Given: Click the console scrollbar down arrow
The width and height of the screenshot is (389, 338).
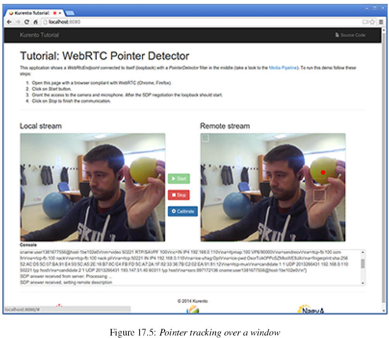Looking at the screenshot, I should click(x=363, y=283).
